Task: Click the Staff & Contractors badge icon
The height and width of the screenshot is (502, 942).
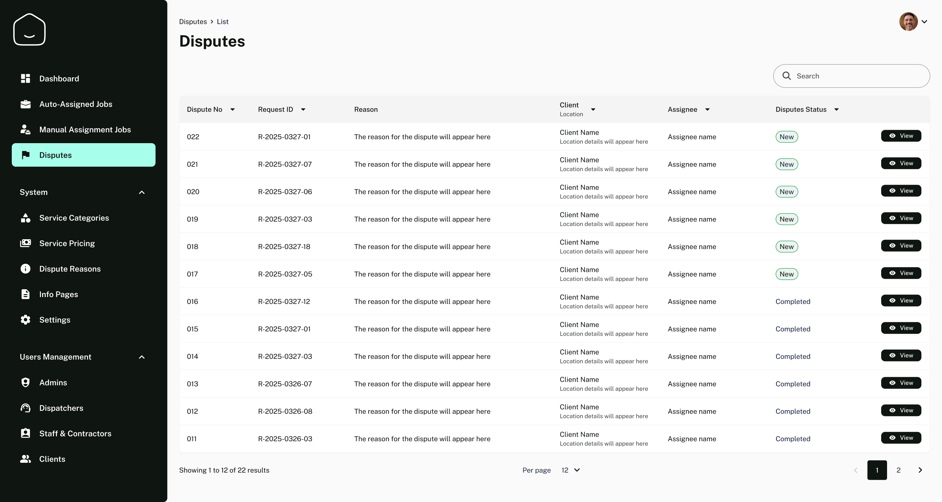Action: click(25, 433)
